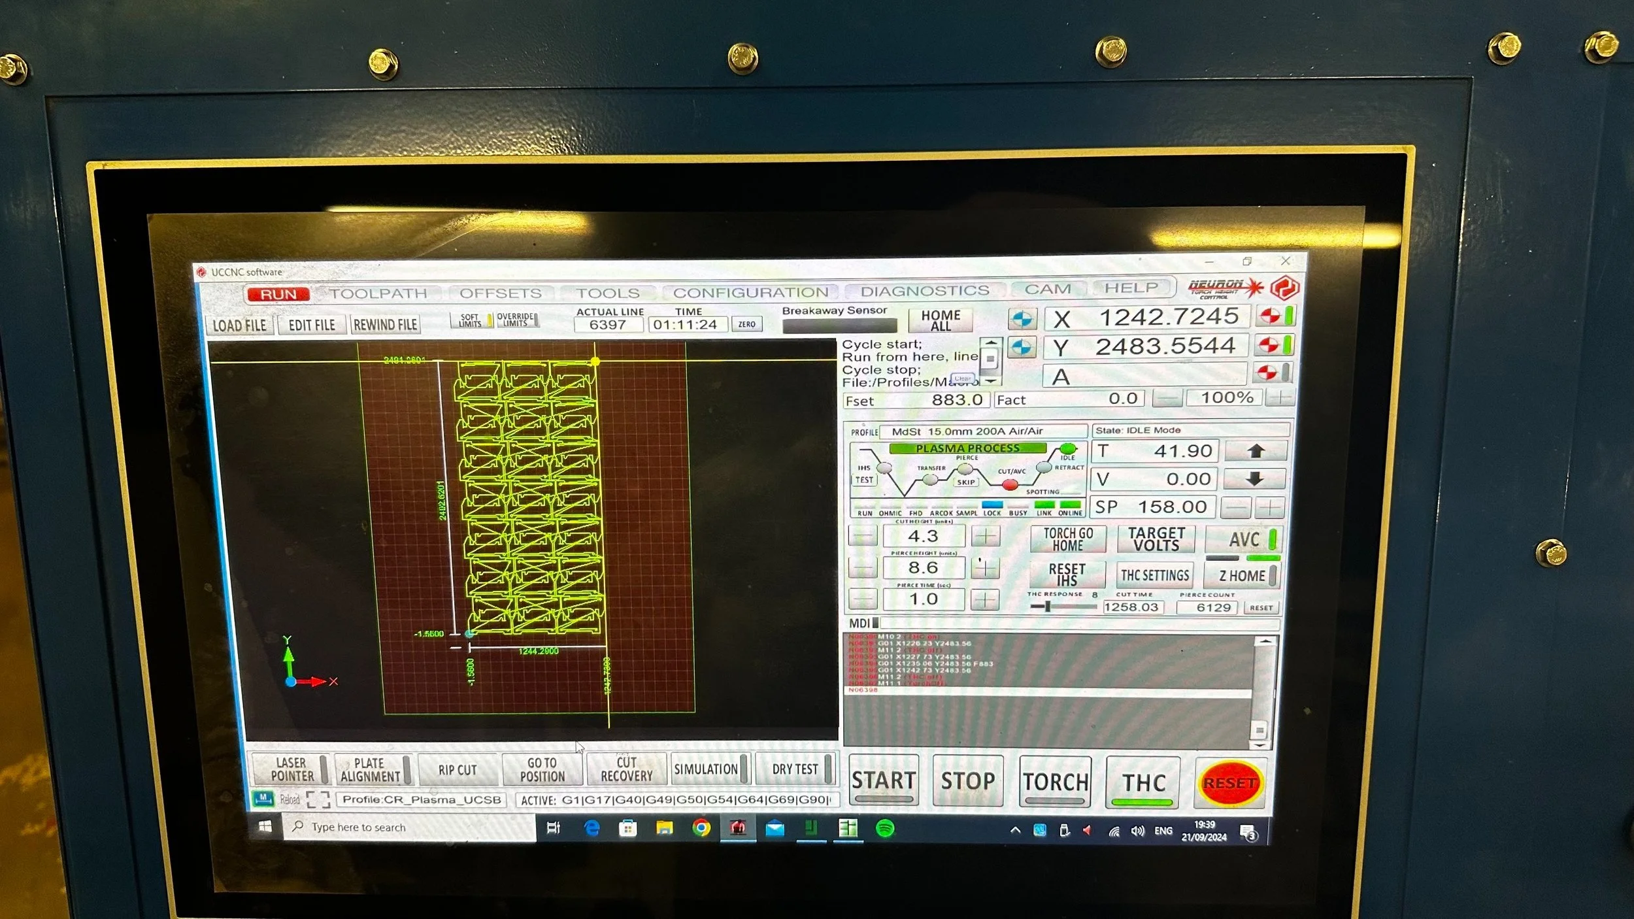Click the LOAD FILE button
The image size is (1634, 919).
[239, 326]
